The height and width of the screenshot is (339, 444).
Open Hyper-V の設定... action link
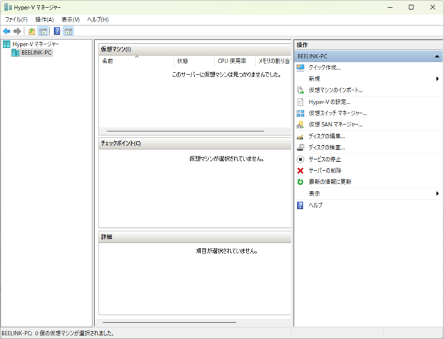point(330,102)
